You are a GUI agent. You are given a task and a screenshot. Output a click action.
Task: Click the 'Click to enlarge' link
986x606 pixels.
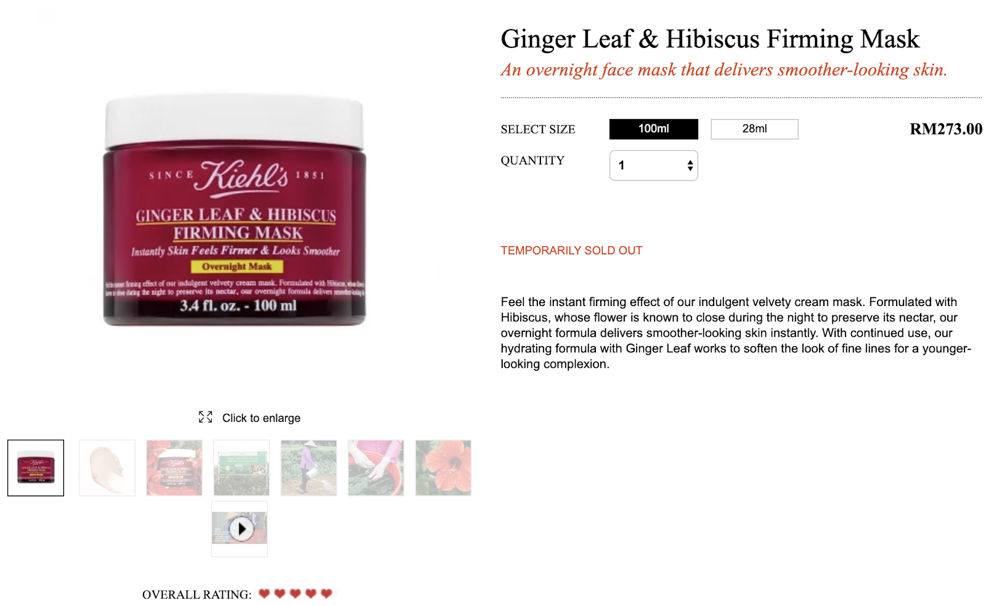tap(261, 418)
